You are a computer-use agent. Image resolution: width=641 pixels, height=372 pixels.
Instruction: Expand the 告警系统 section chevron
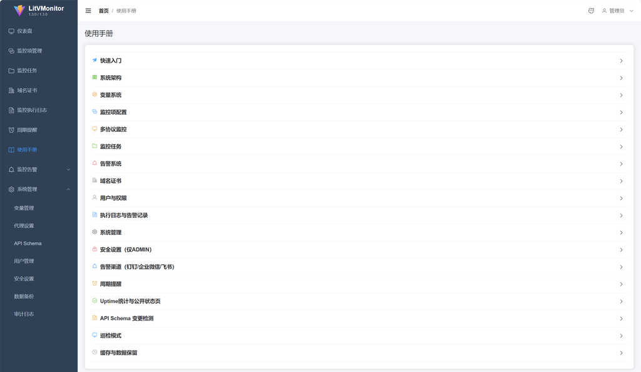[621, 164]
